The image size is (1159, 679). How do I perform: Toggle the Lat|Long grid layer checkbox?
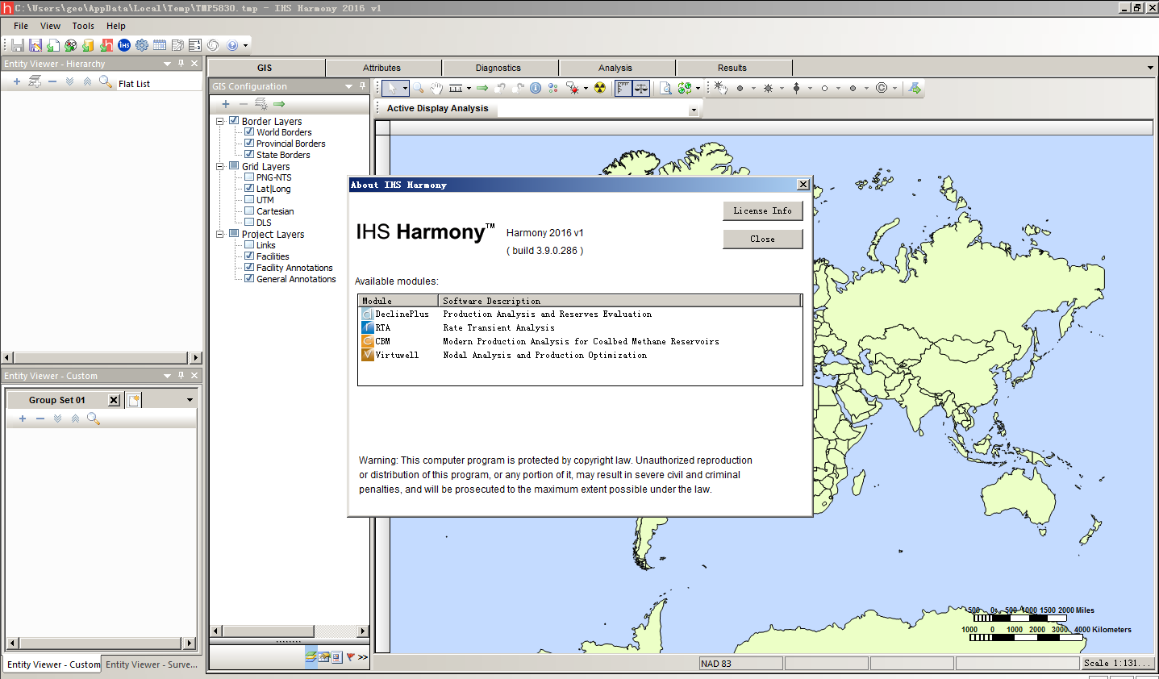(249, 188)
